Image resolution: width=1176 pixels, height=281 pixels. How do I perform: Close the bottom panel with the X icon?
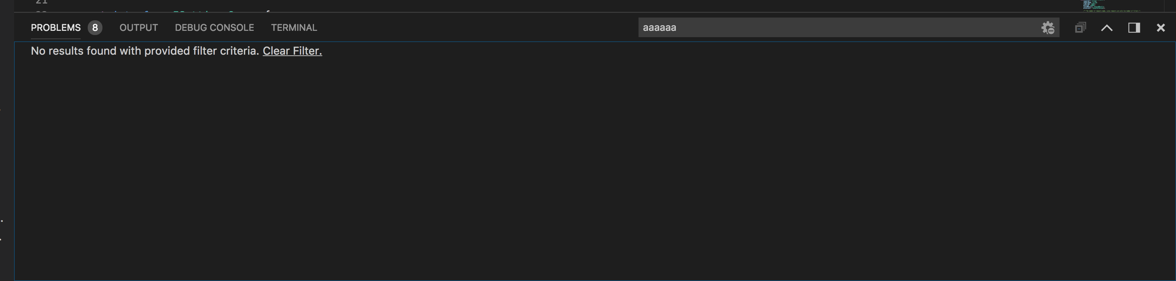tap(1161, 28)
